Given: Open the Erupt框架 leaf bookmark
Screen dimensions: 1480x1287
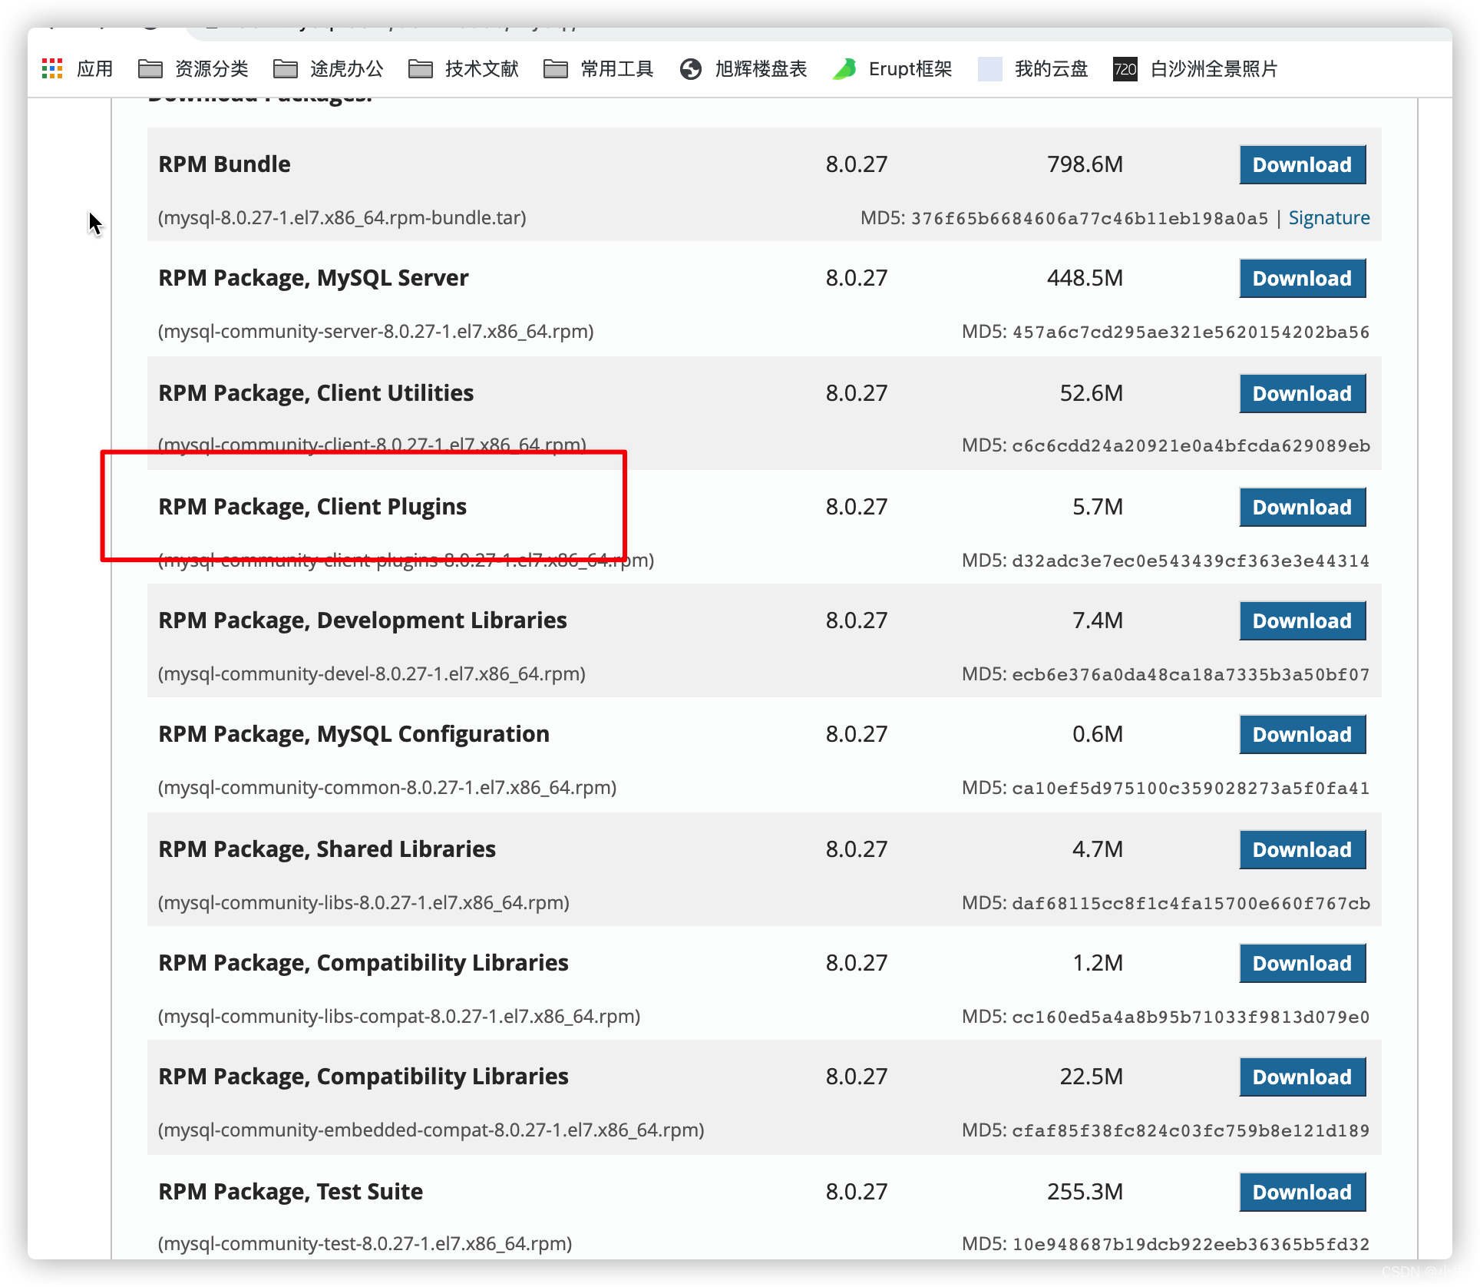Looking at the screenshot, I should click(892, 69).
